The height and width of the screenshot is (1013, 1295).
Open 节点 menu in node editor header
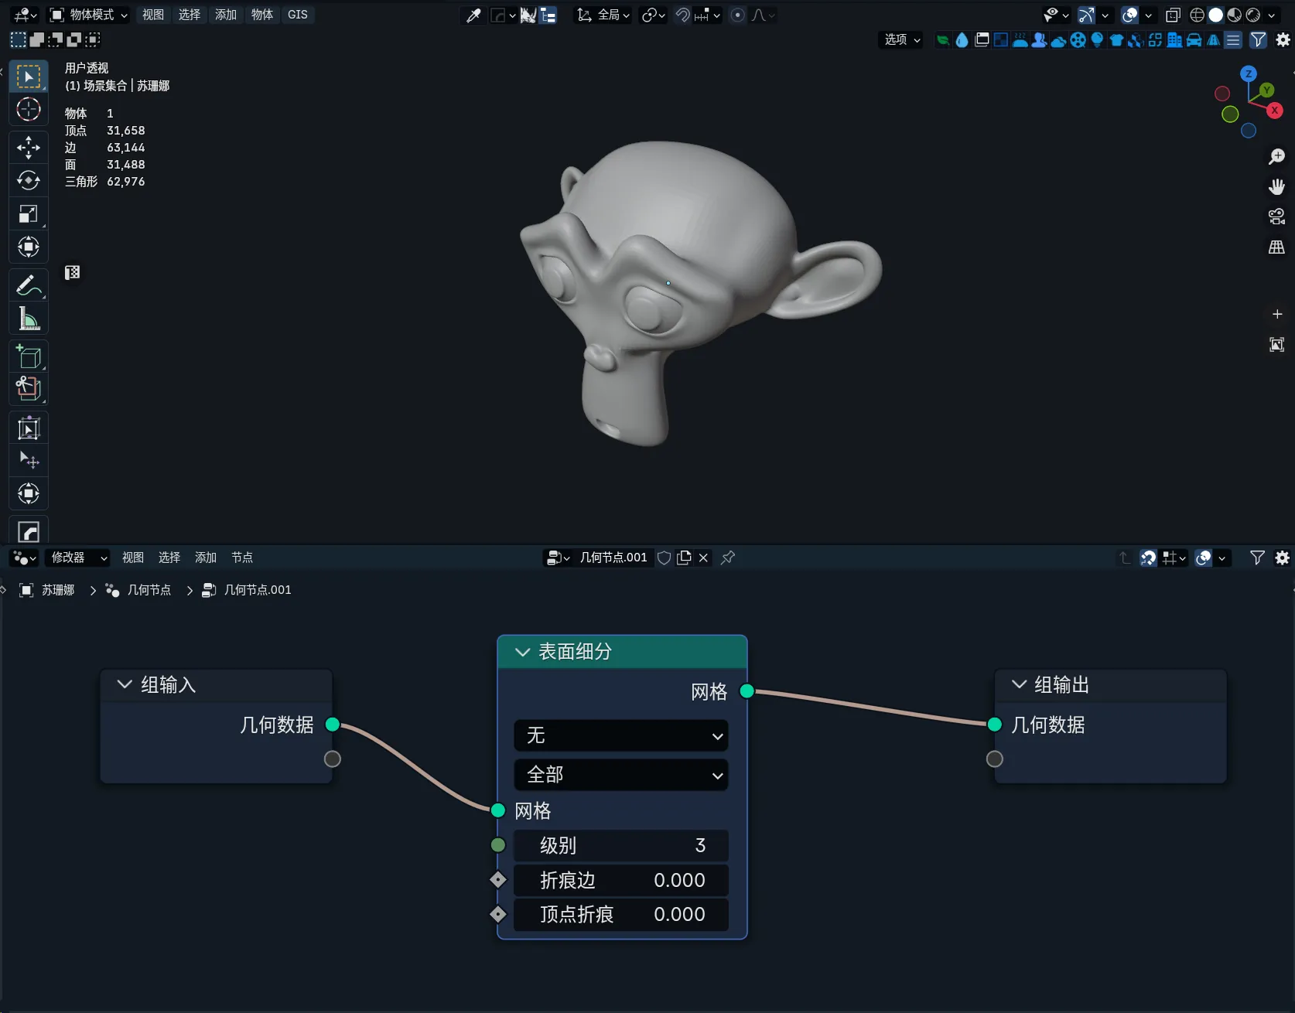(242, 558)
